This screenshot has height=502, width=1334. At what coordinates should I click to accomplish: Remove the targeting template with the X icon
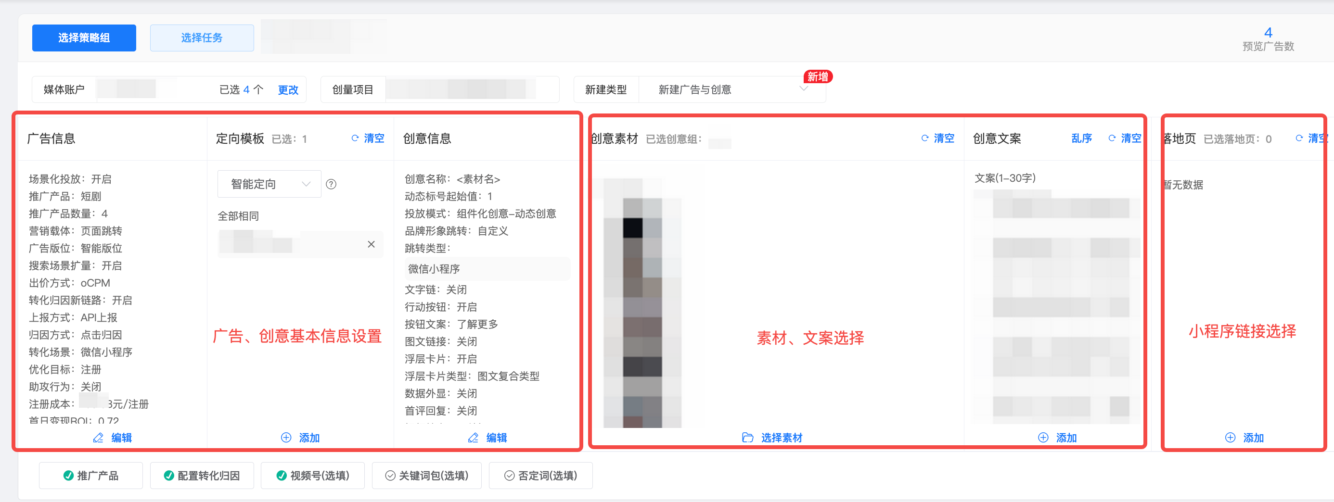(x=372, y=244)
